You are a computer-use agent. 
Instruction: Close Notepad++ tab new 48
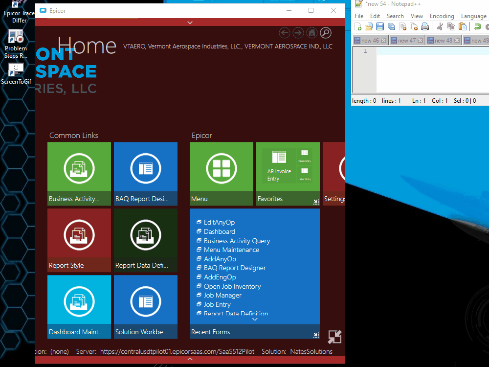pos(457,40)
